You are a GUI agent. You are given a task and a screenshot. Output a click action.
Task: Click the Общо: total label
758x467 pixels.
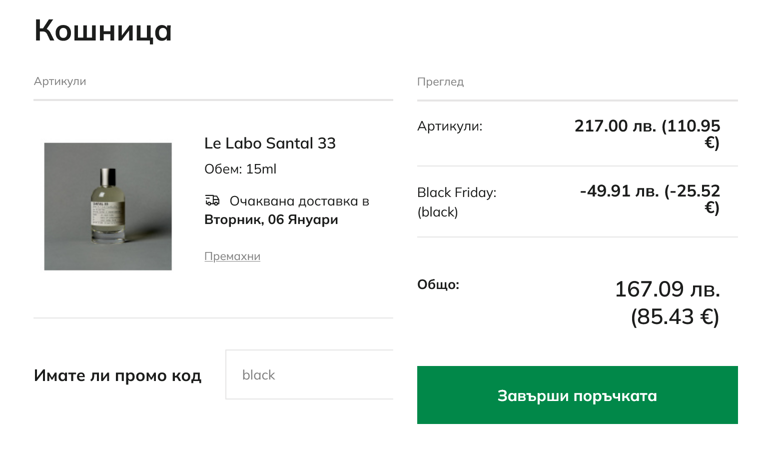pyautogui.click(x=438, y=284)
